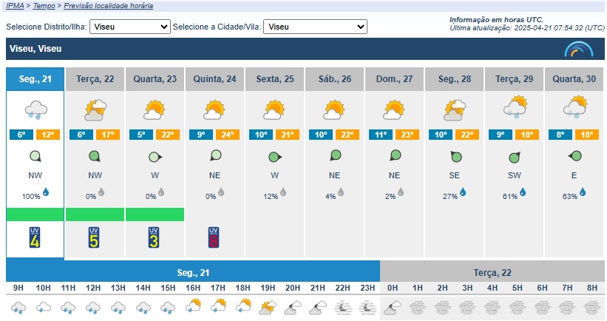Click the UV index 5 icon
607x321 pixels.
click(94, 237)
